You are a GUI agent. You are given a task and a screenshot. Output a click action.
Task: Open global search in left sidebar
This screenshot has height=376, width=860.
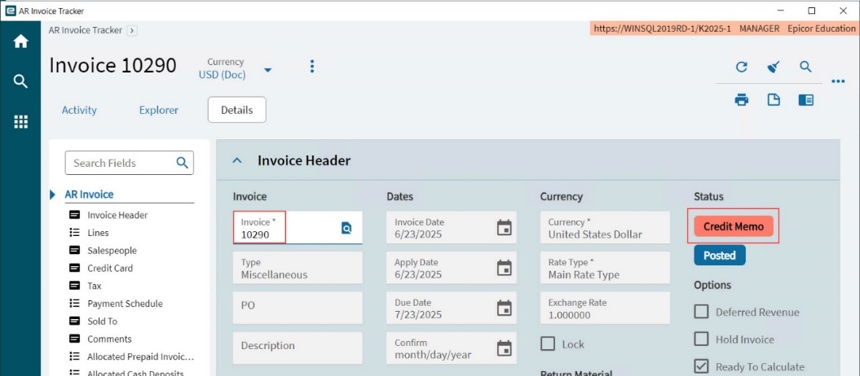coord(20,82)
